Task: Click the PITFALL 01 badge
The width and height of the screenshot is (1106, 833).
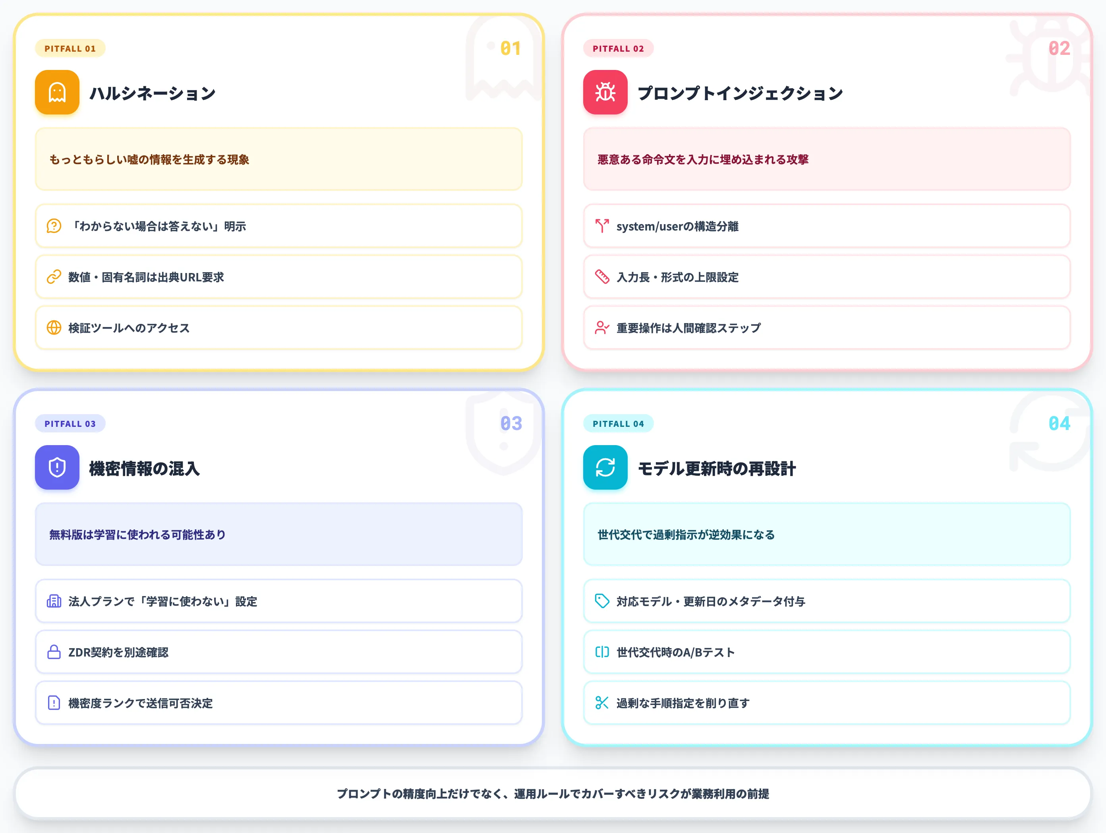Action: pyautogui.click(x=70, y=48)
